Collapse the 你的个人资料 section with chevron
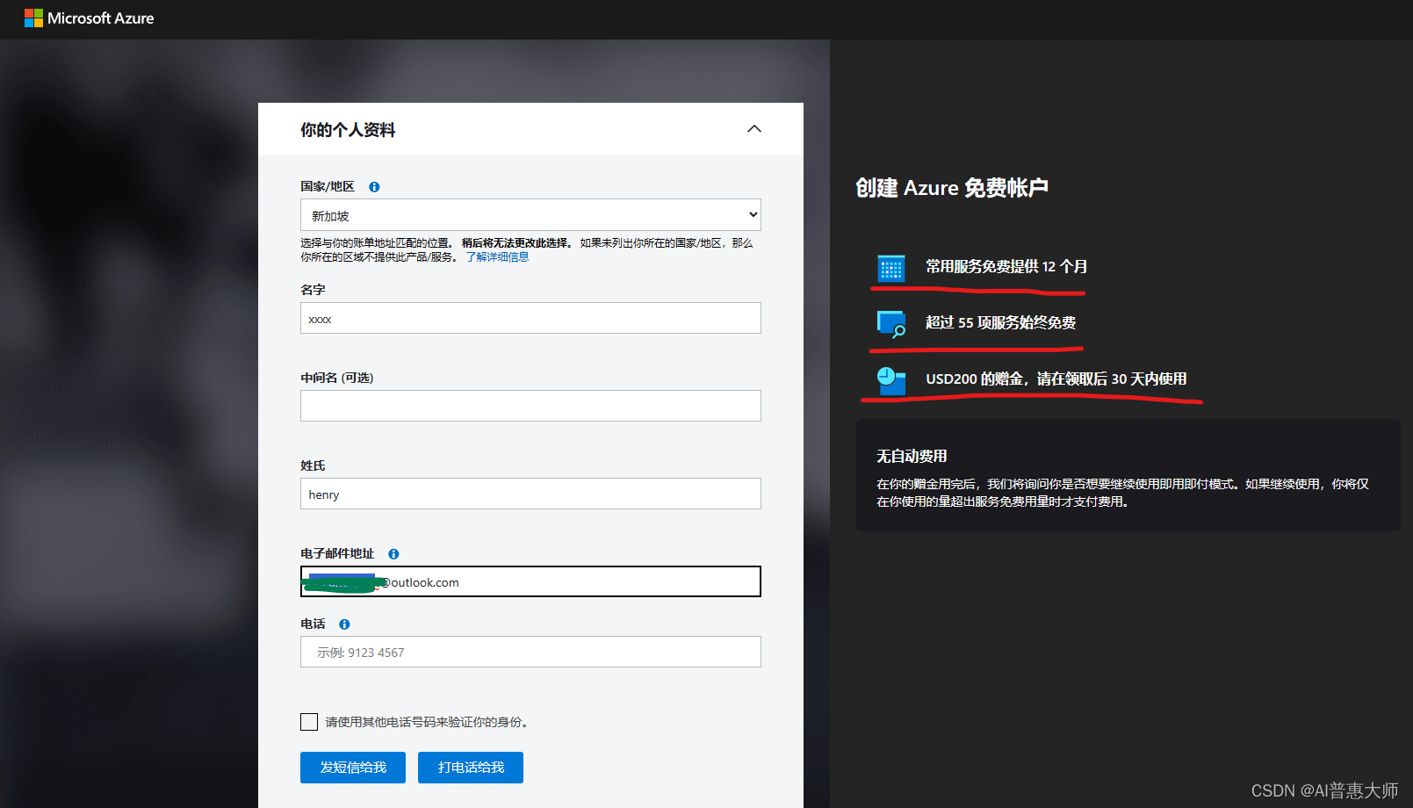 [753, 129]
